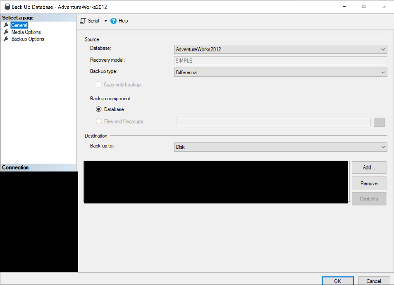Open the Script dropdown arrow

pos(105,21)
